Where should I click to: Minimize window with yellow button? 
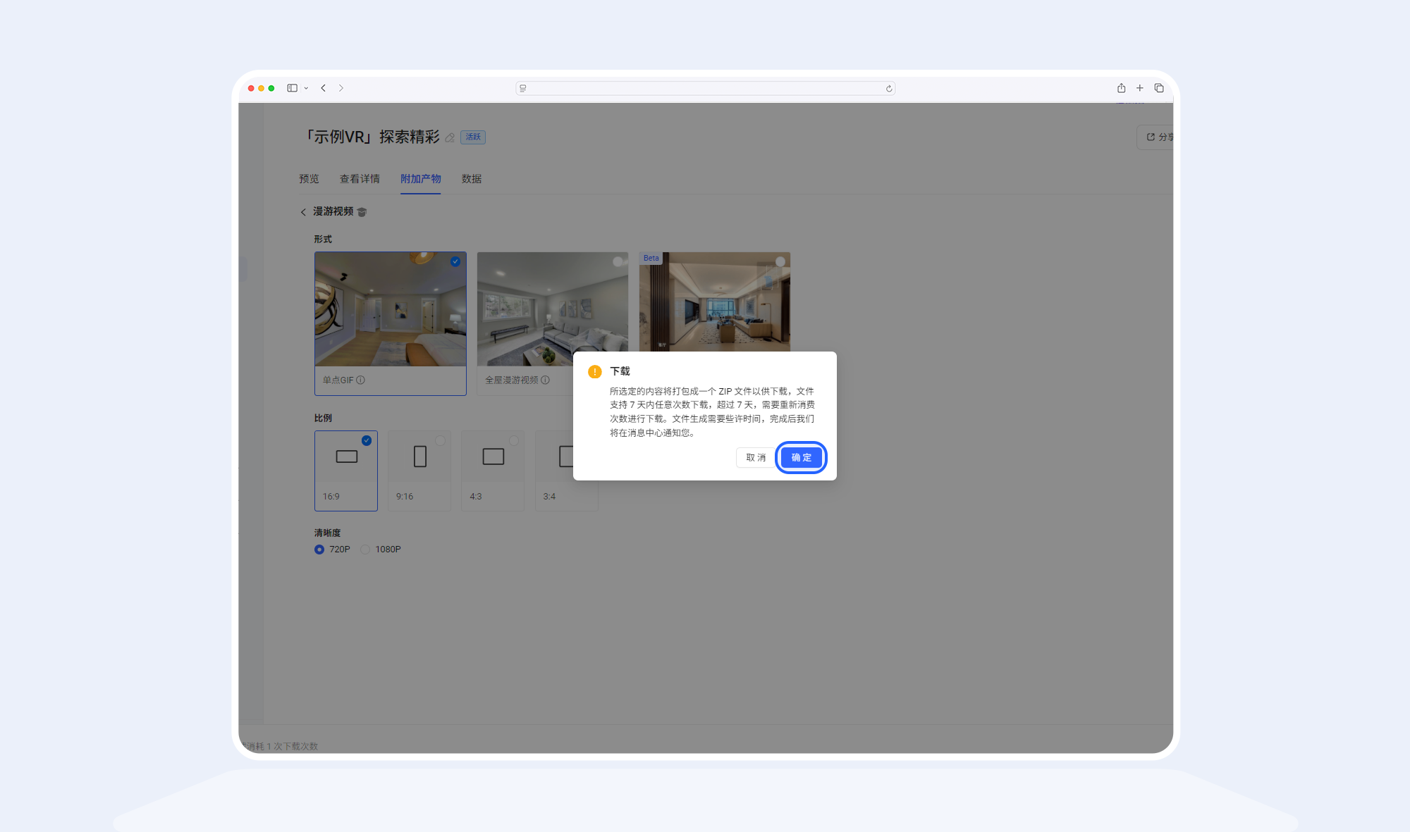(261, 88)
